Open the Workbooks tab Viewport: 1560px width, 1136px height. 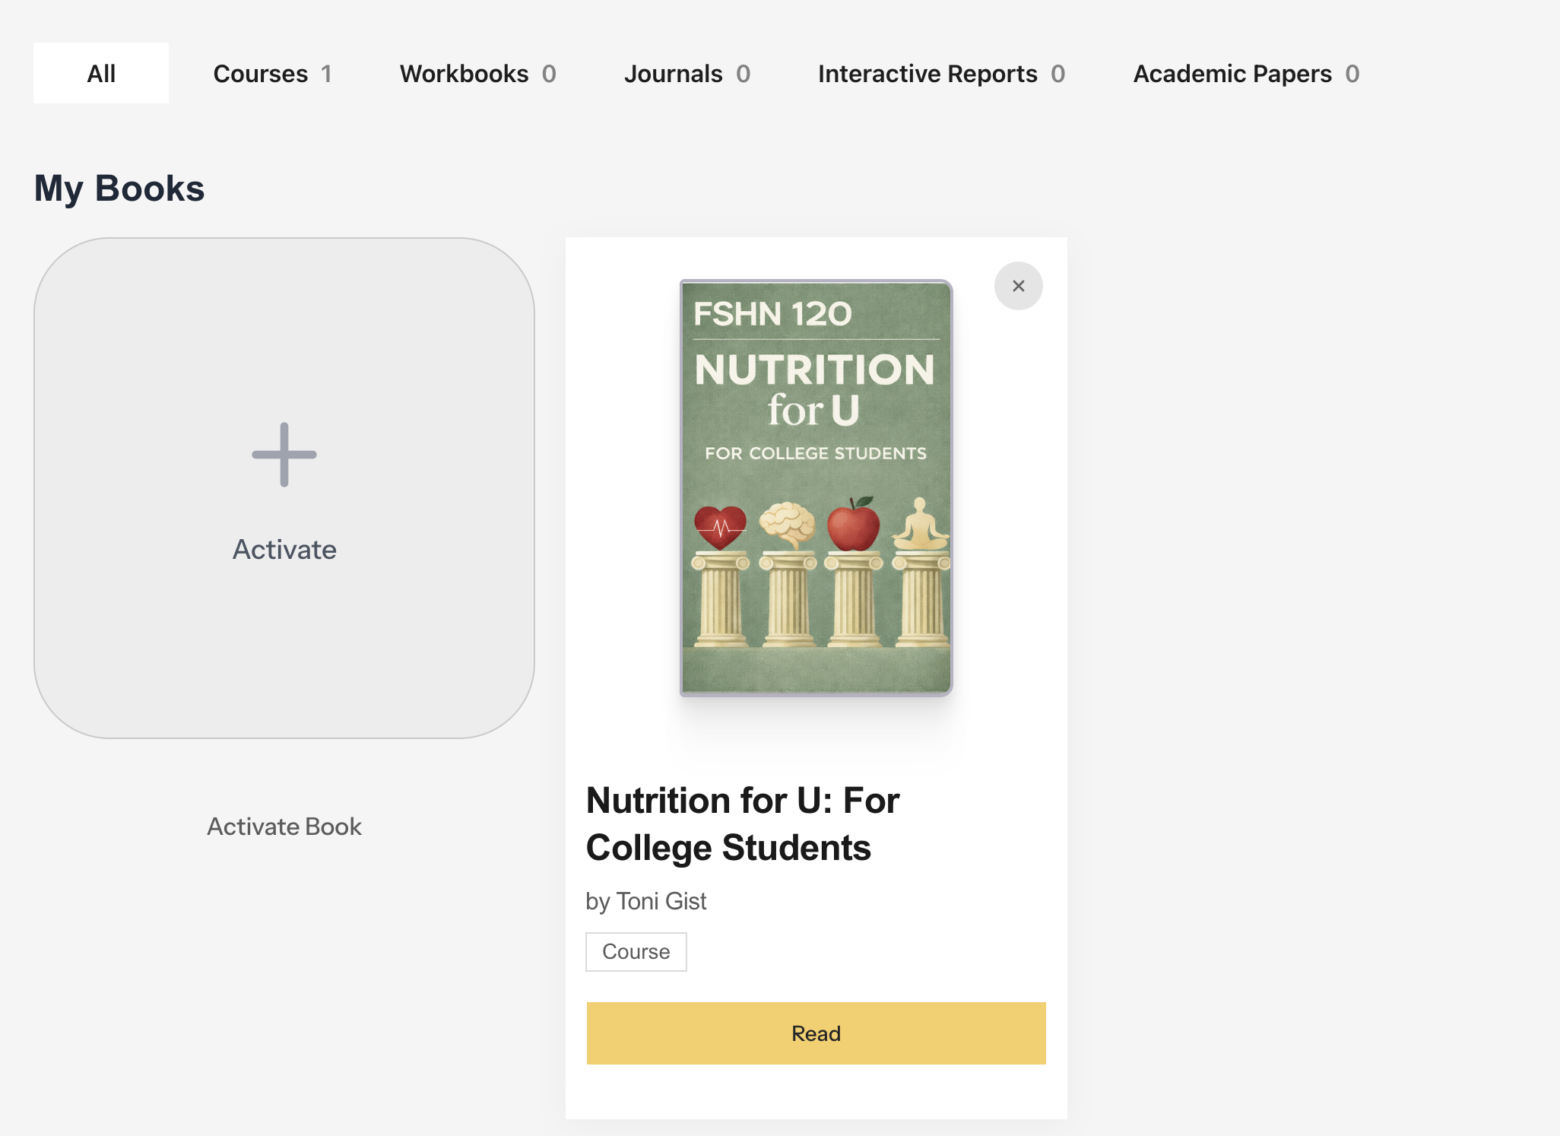(465, 73)
